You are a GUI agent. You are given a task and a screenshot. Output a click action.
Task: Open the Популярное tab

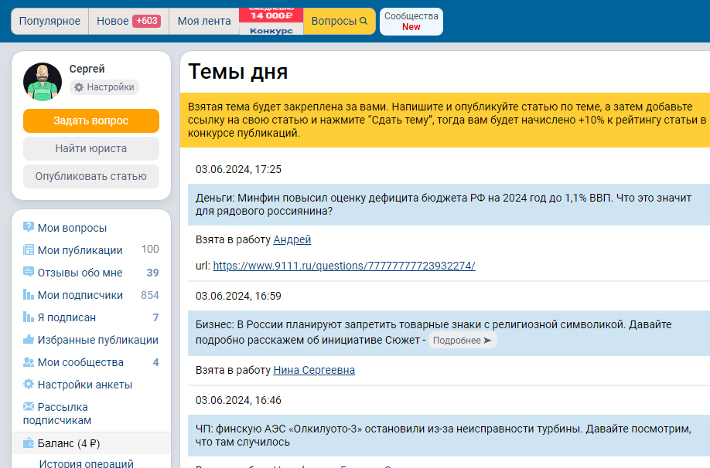tap(49, 22)
